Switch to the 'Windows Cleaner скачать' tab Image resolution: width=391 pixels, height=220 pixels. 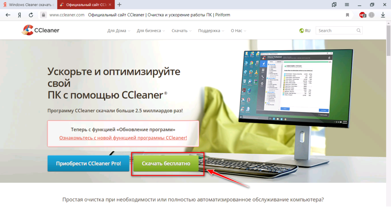(29, 5)
